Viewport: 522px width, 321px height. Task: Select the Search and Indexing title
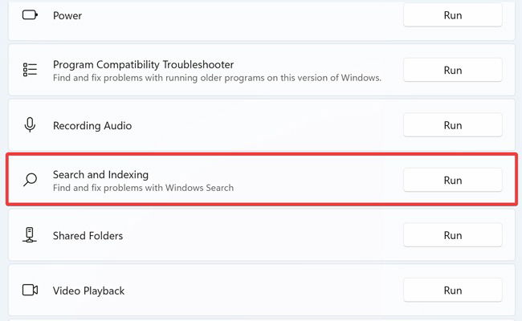coord(100,175)
